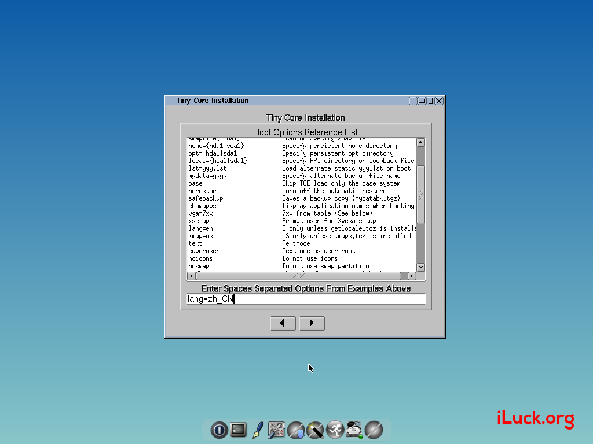Launch the Terminal from the dock

click(x=238, y=430)
